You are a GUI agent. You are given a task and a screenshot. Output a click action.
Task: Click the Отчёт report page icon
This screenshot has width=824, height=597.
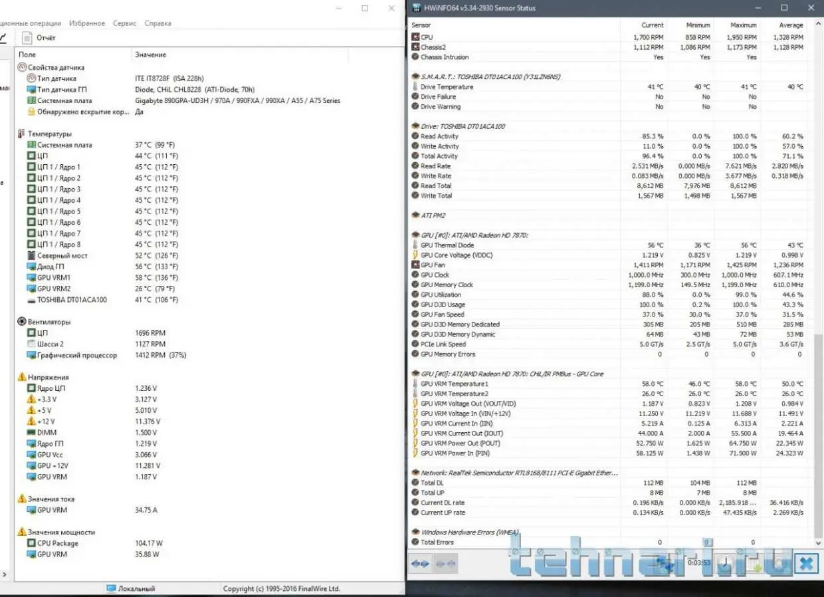coord(27,38)
